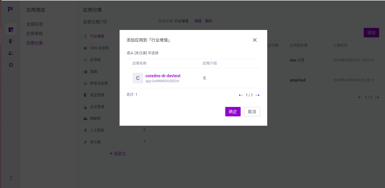Viewport: 385px width, 188px height.
Task: Click the 取消 cancel button
Action: click(252, 112)
